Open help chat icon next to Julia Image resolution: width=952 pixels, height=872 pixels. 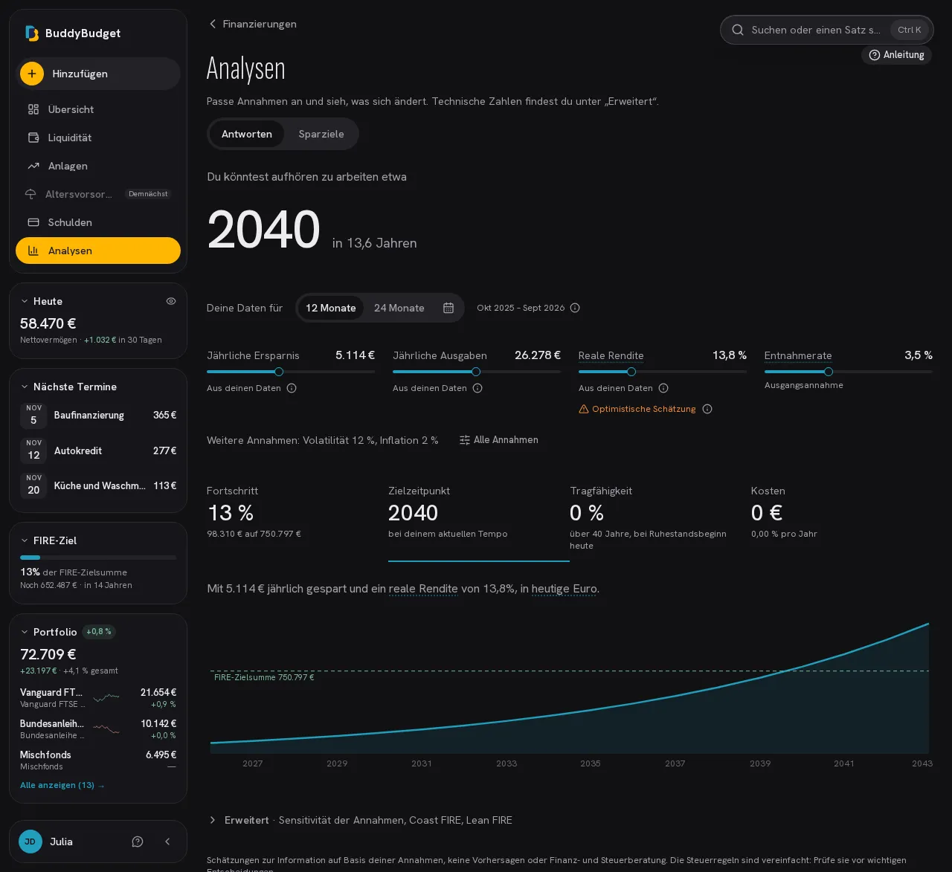coord(138,842)
